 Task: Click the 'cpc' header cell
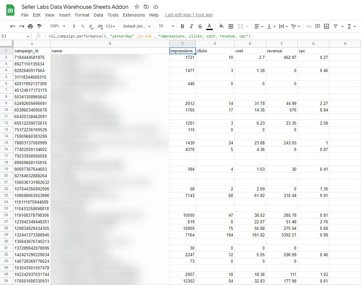tap(313, 51)
